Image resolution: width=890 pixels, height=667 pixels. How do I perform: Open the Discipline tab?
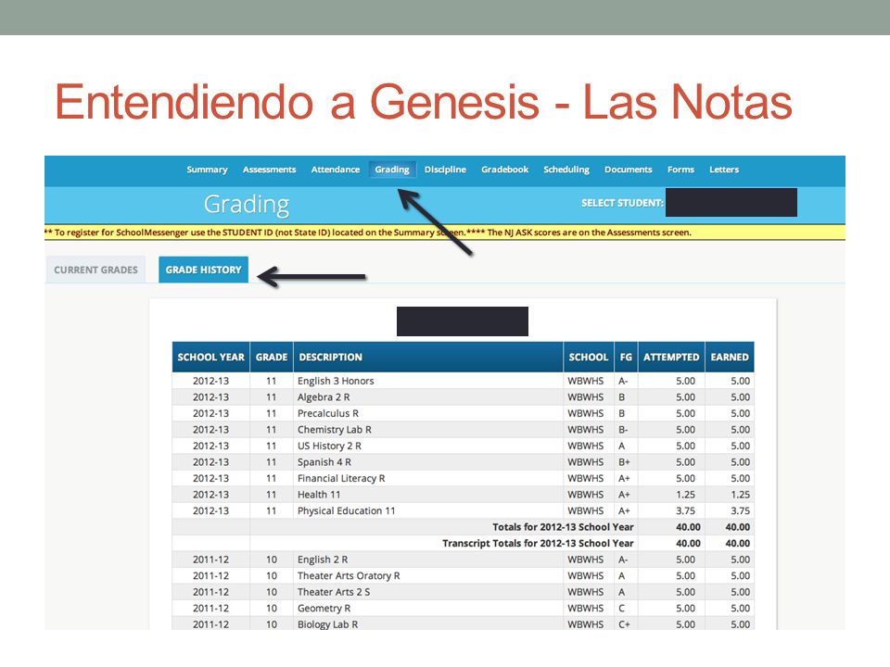click(x=445, y=170)
